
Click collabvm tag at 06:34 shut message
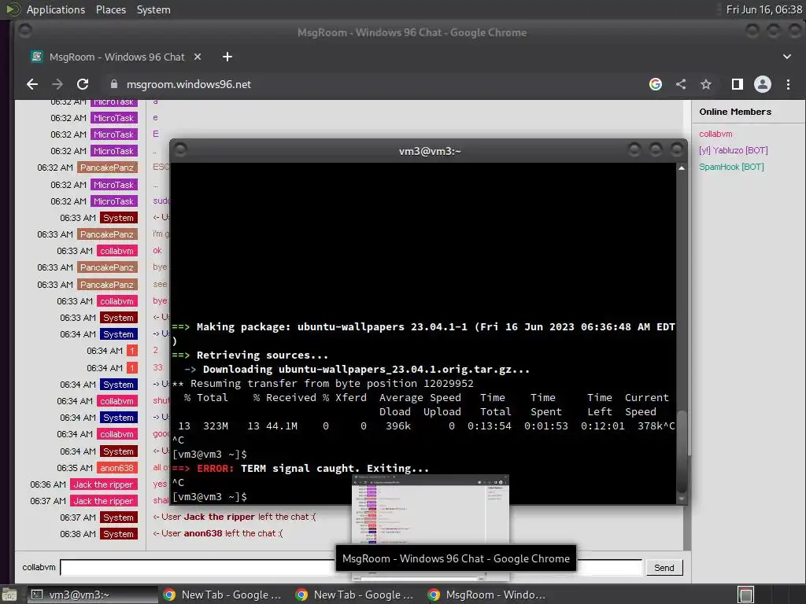coord(116,401)
